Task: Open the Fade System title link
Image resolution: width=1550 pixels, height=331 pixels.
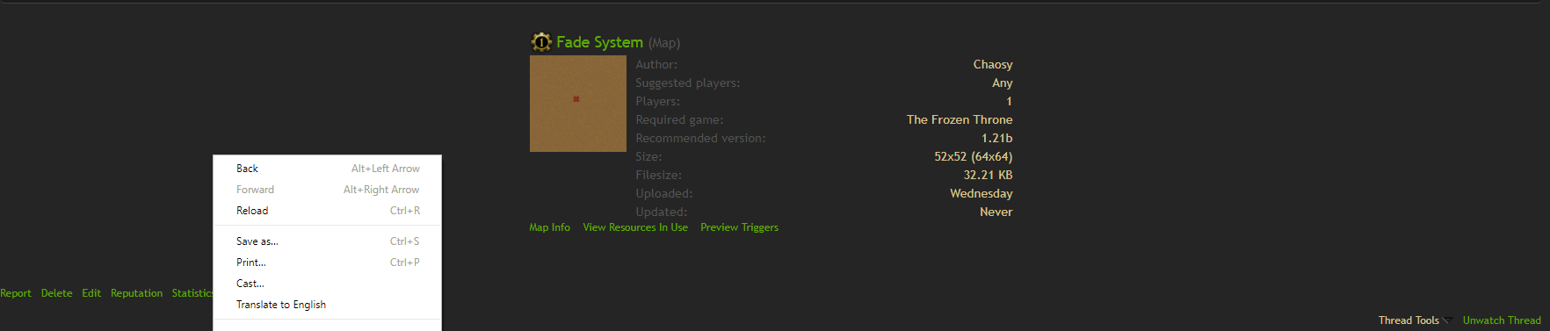Action: pyautogui.click(x=599, y=42)
